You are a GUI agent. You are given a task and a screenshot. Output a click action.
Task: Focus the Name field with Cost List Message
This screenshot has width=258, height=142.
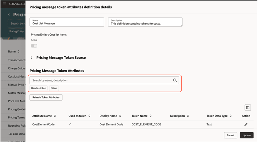[67, 22]
